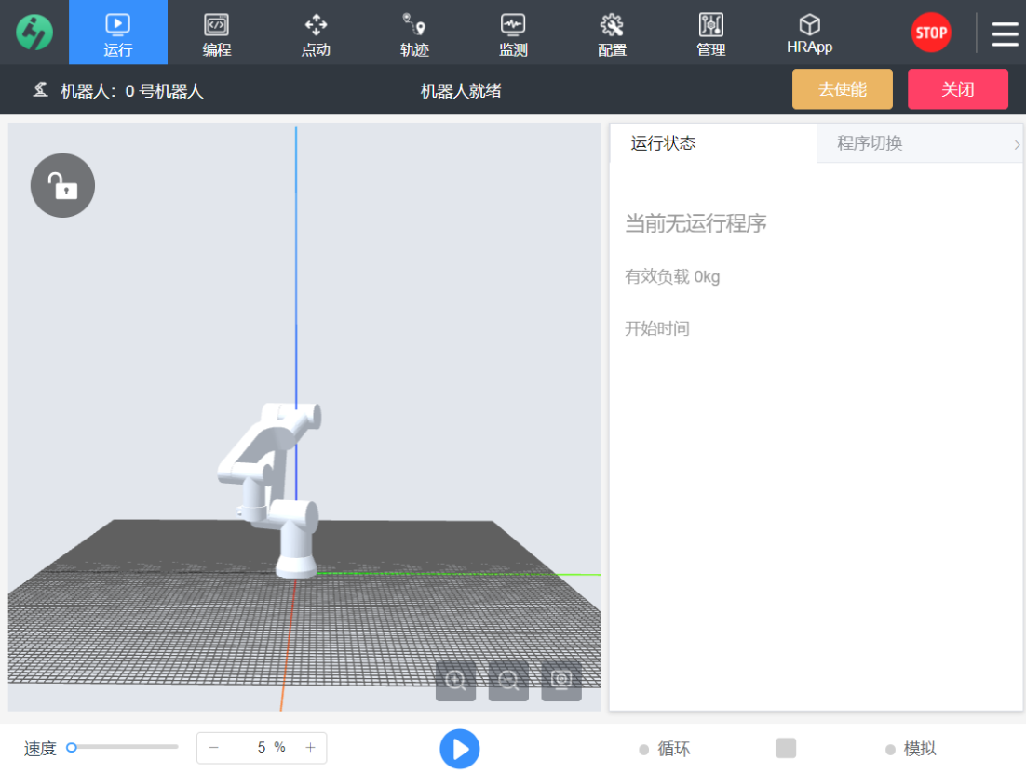Open the hamburger menu at top right
The height and width of the screenshot is (773, 1026).
(x=1005, y=33)
